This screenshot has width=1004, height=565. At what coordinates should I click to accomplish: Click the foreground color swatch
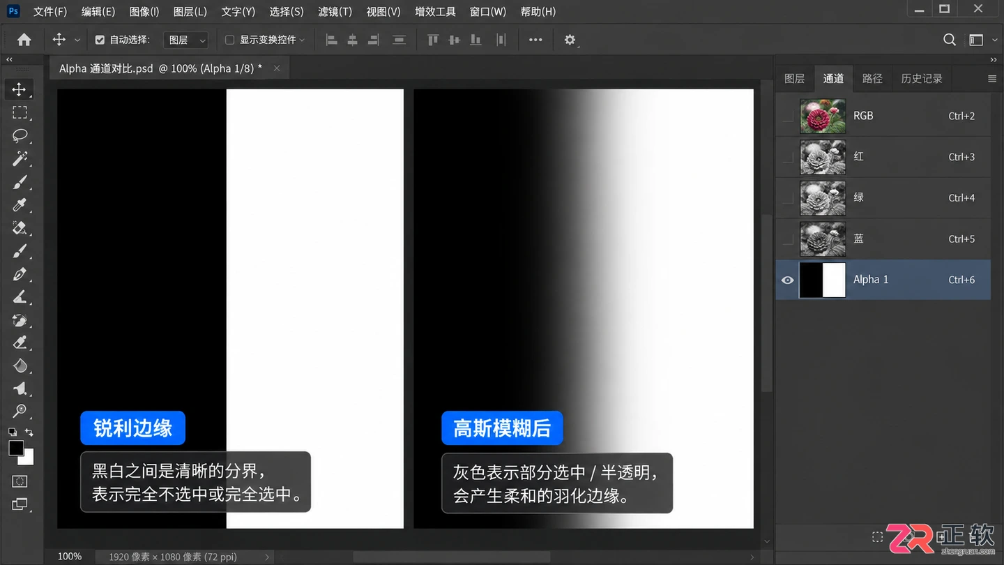(x=15, y=449)
